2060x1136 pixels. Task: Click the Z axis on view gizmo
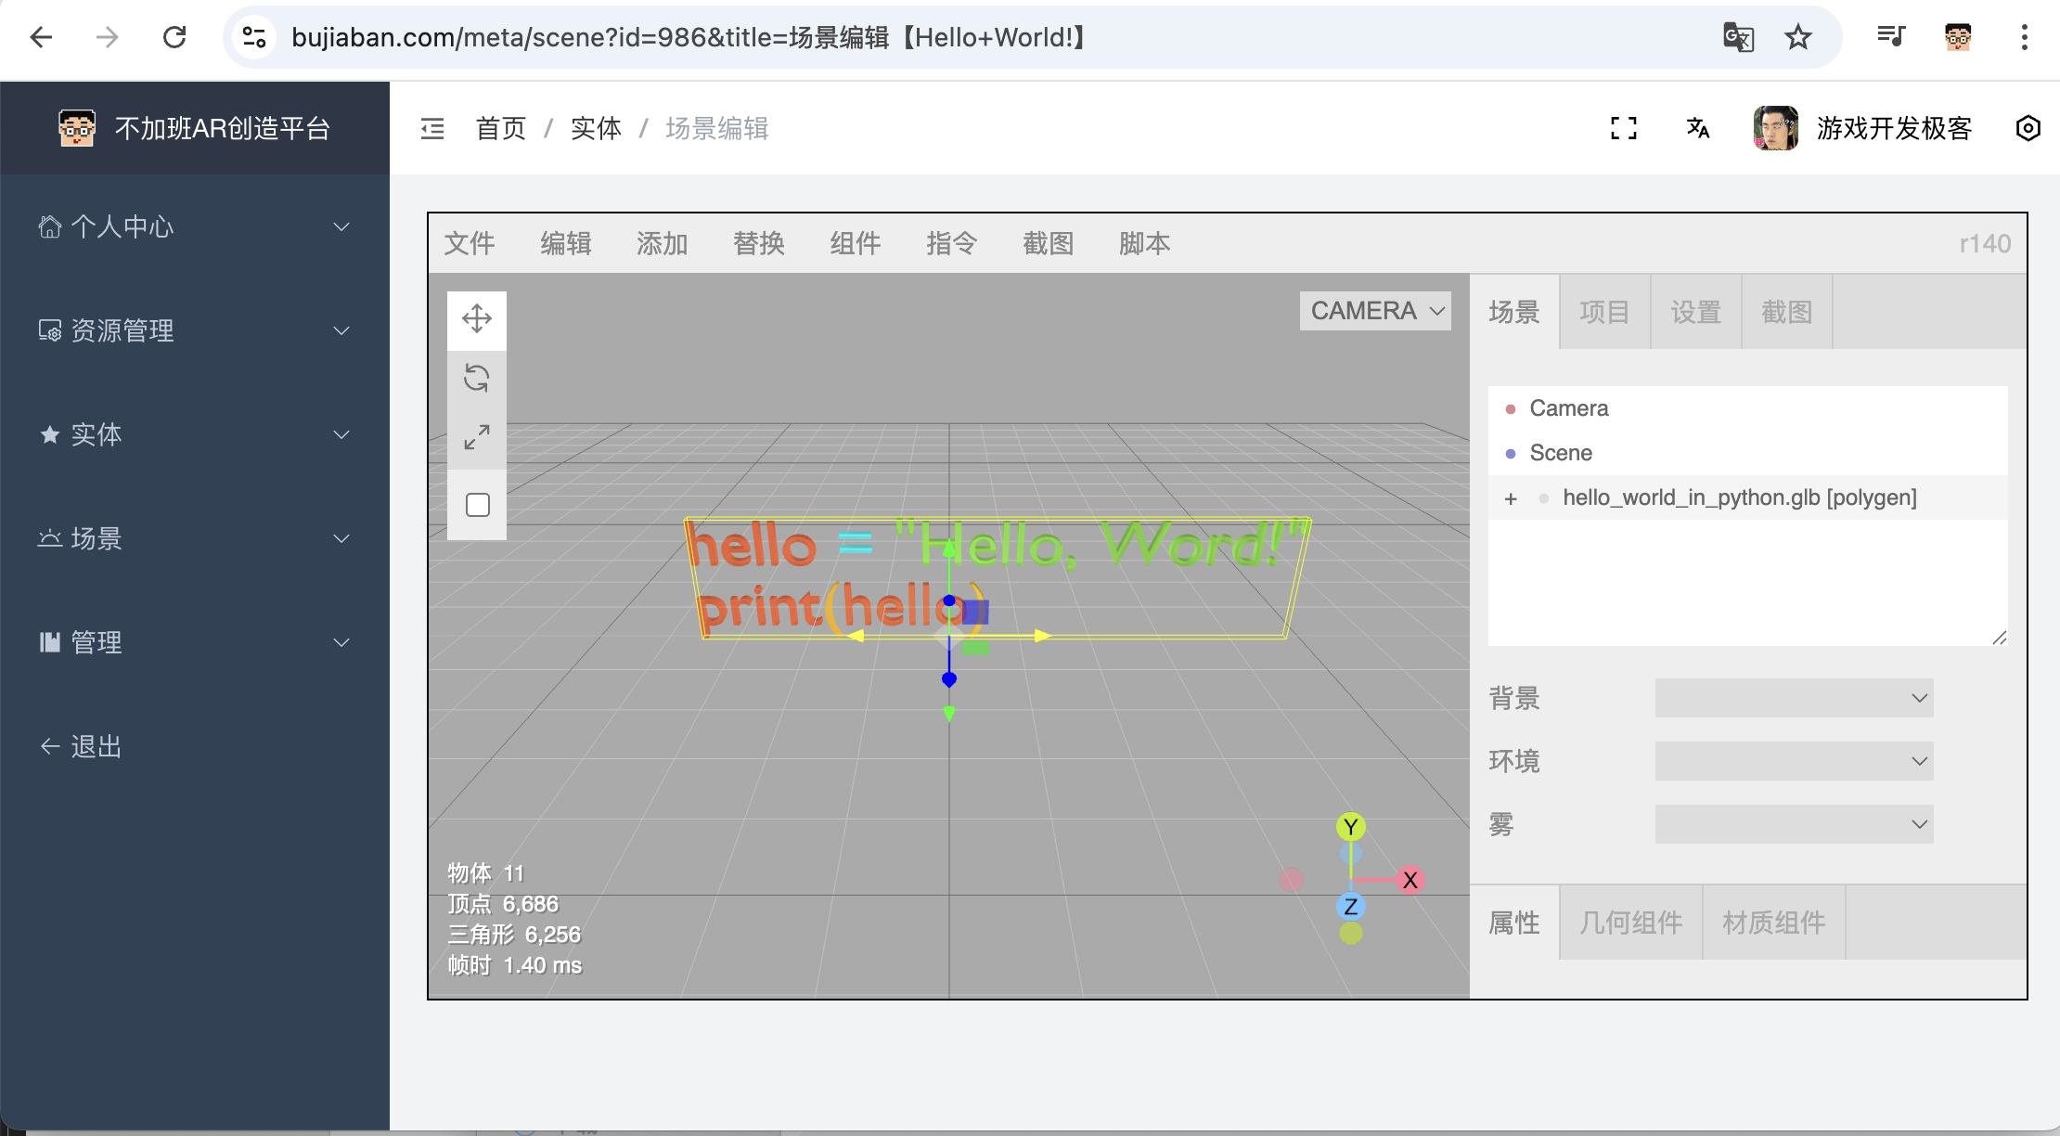click(x=1351, y=907)
